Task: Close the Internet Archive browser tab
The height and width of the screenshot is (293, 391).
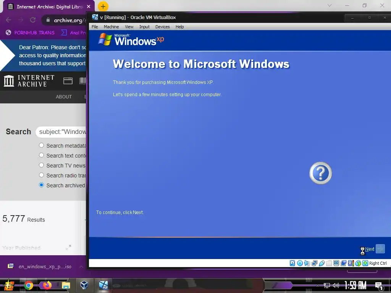Action: coord(89,7)
